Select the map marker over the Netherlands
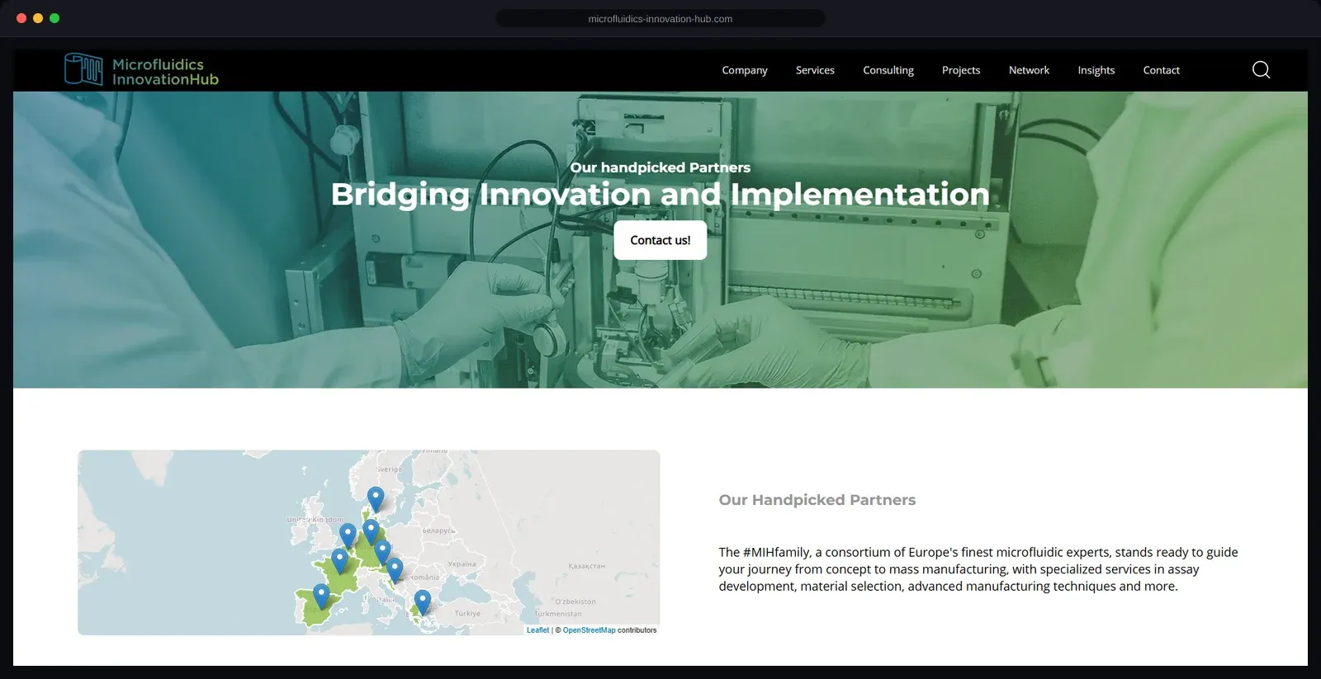This screenshot has width=1321, height=679. tap(348, 535)
